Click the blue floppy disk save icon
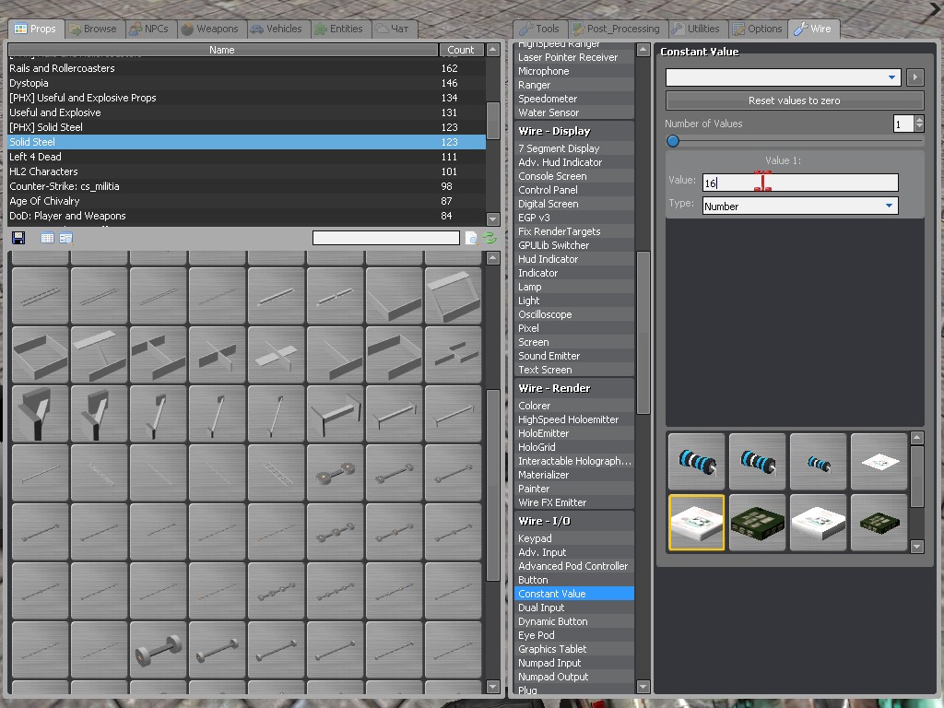Viewport: 944px width, 708px height. pos(18,238)
